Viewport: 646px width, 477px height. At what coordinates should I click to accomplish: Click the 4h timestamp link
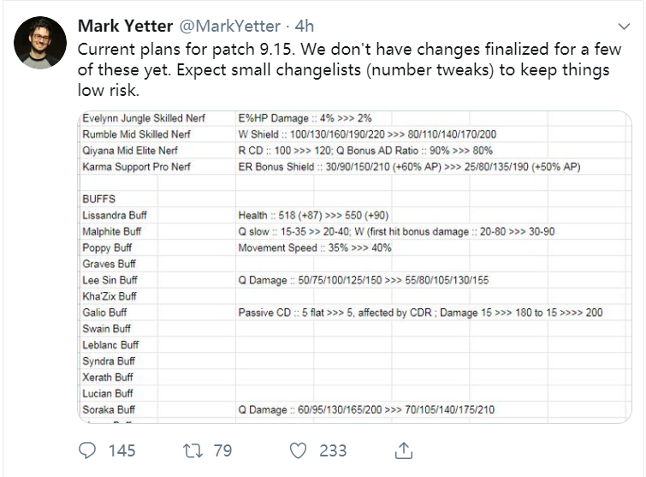305,26
